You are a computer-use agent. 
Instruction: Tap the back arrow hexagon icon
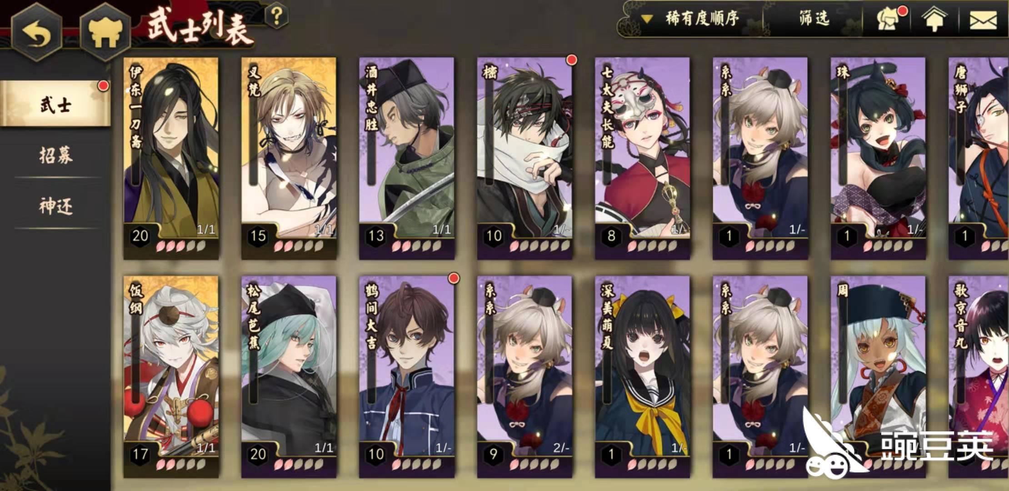pyautogui.click(x=37, y=33)
